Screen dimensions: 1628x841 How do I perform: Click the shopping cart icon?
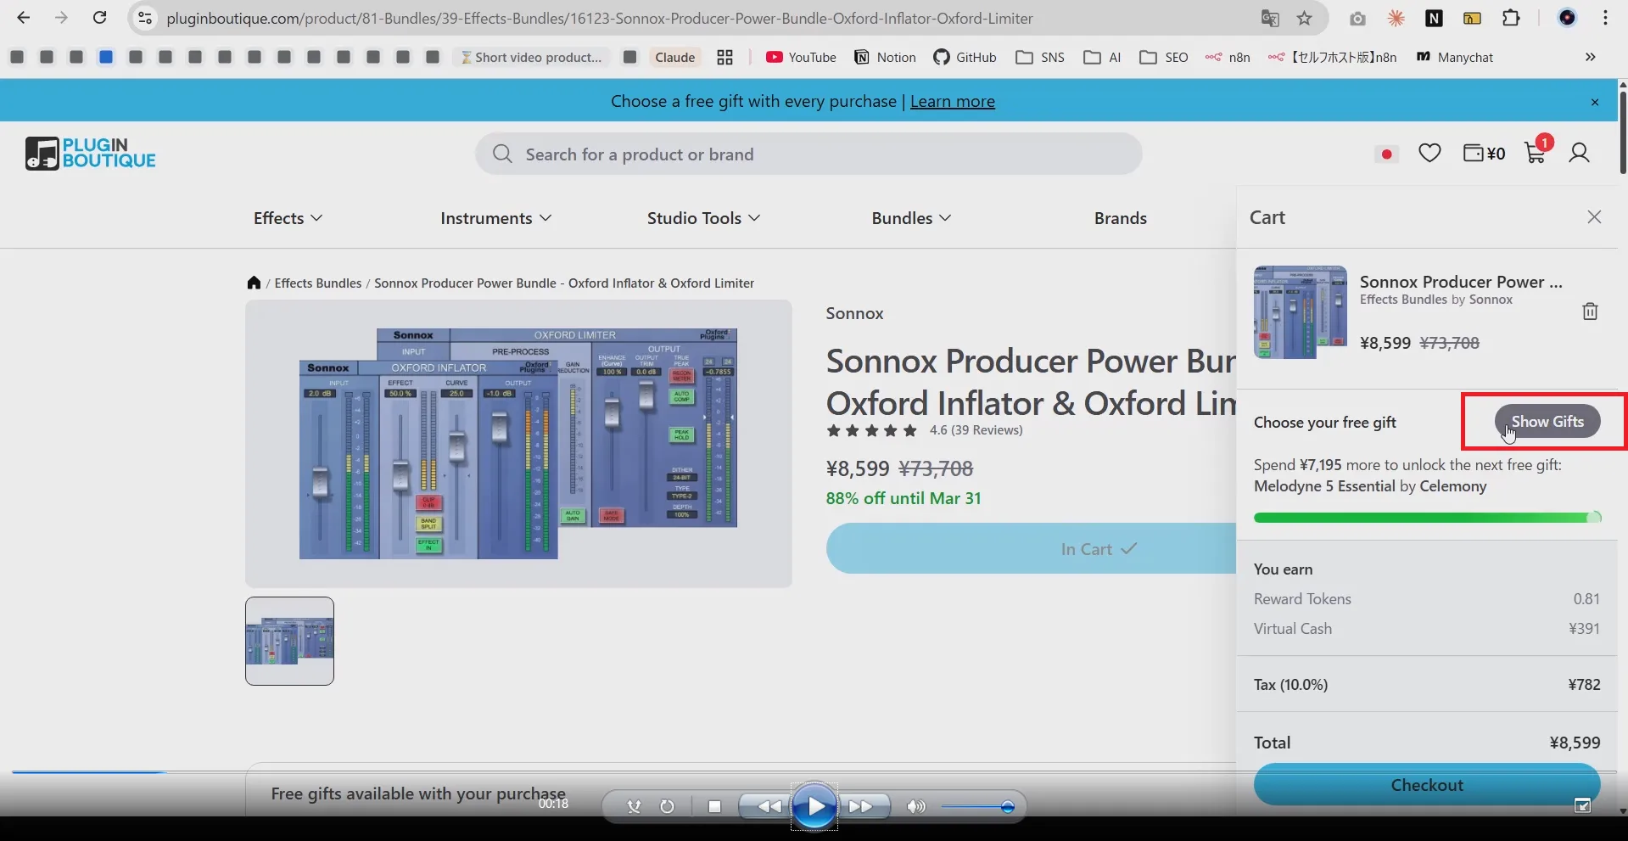point(1535,154)
